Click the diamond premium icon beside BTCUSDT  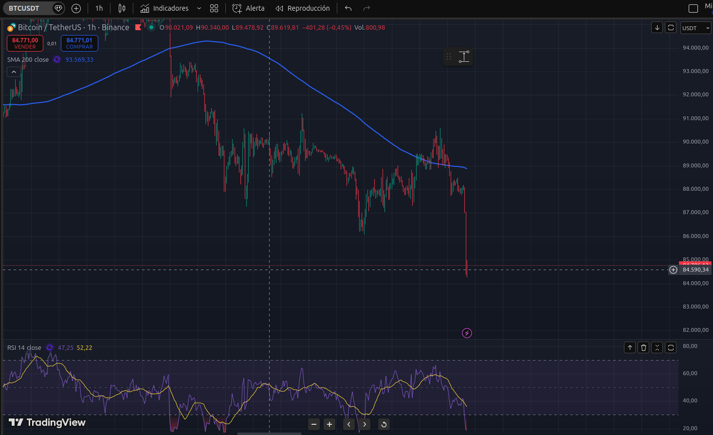click(58, 8)
